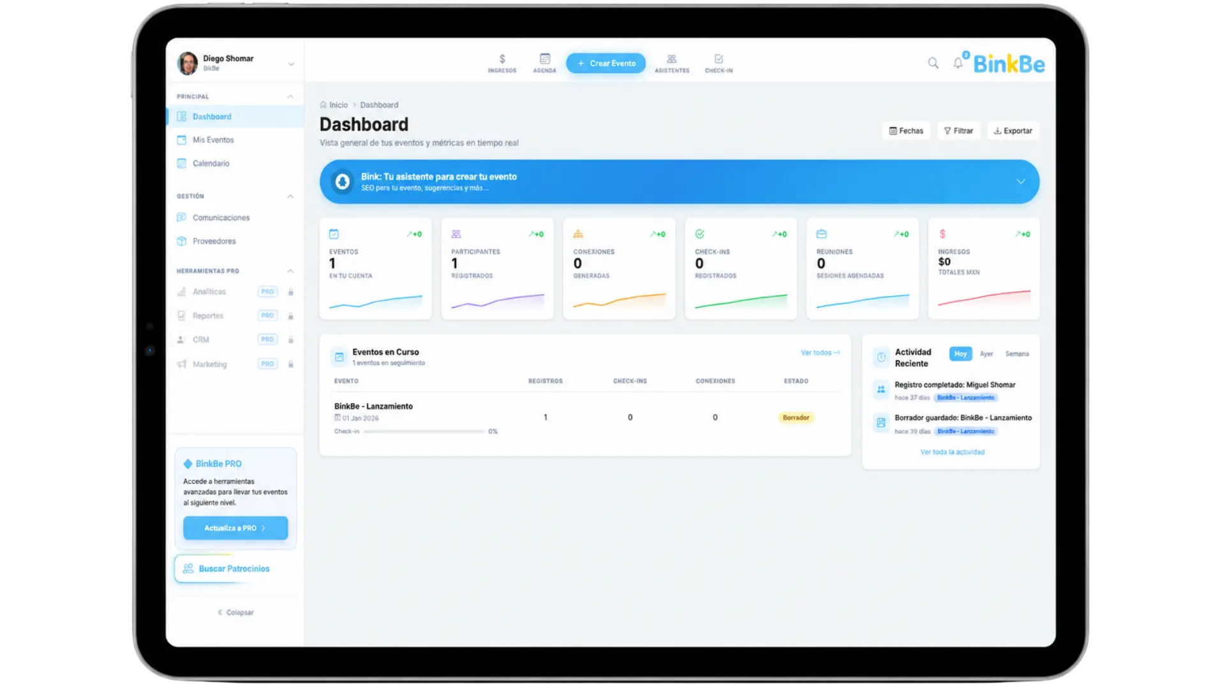Viewport: 1225px width, 689px height.
Task: Click the Reuniones card briefcase icon
Action: (x=822, y=234)
